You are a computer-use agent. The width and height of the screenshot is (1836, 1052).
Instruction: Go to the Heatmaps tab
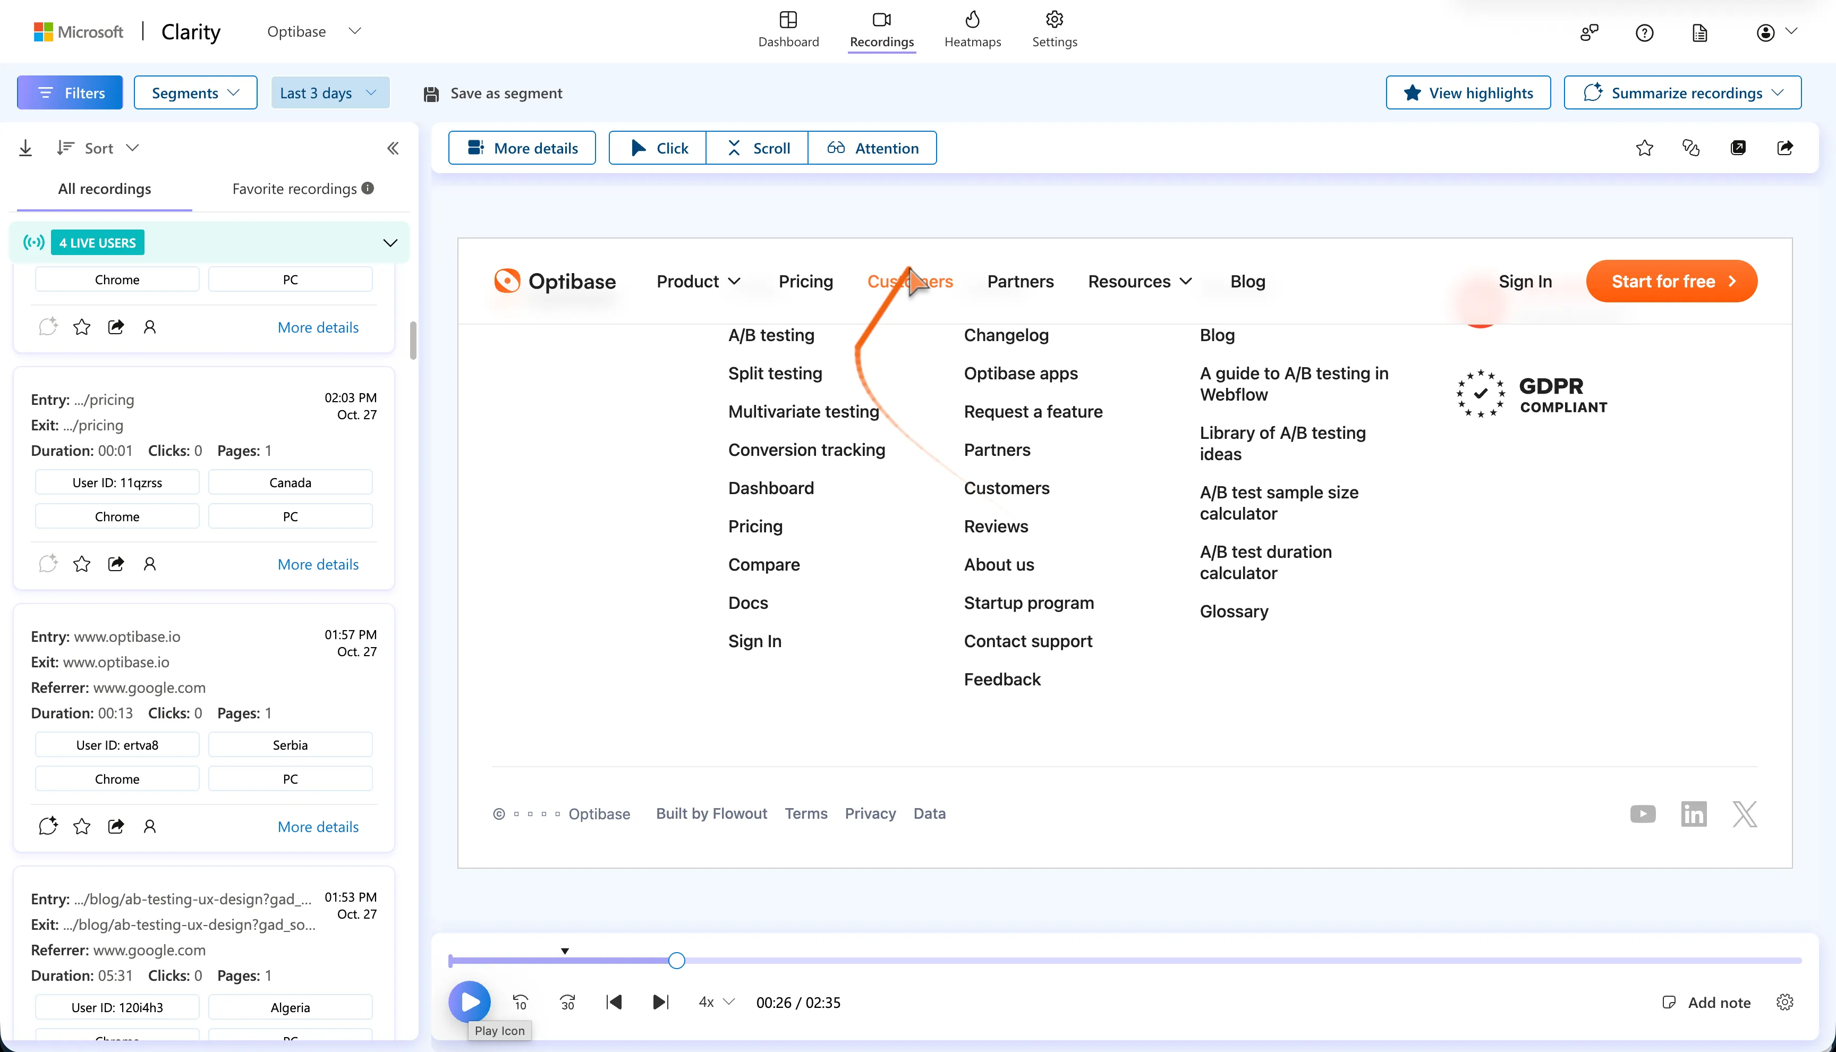click(972, 30)
